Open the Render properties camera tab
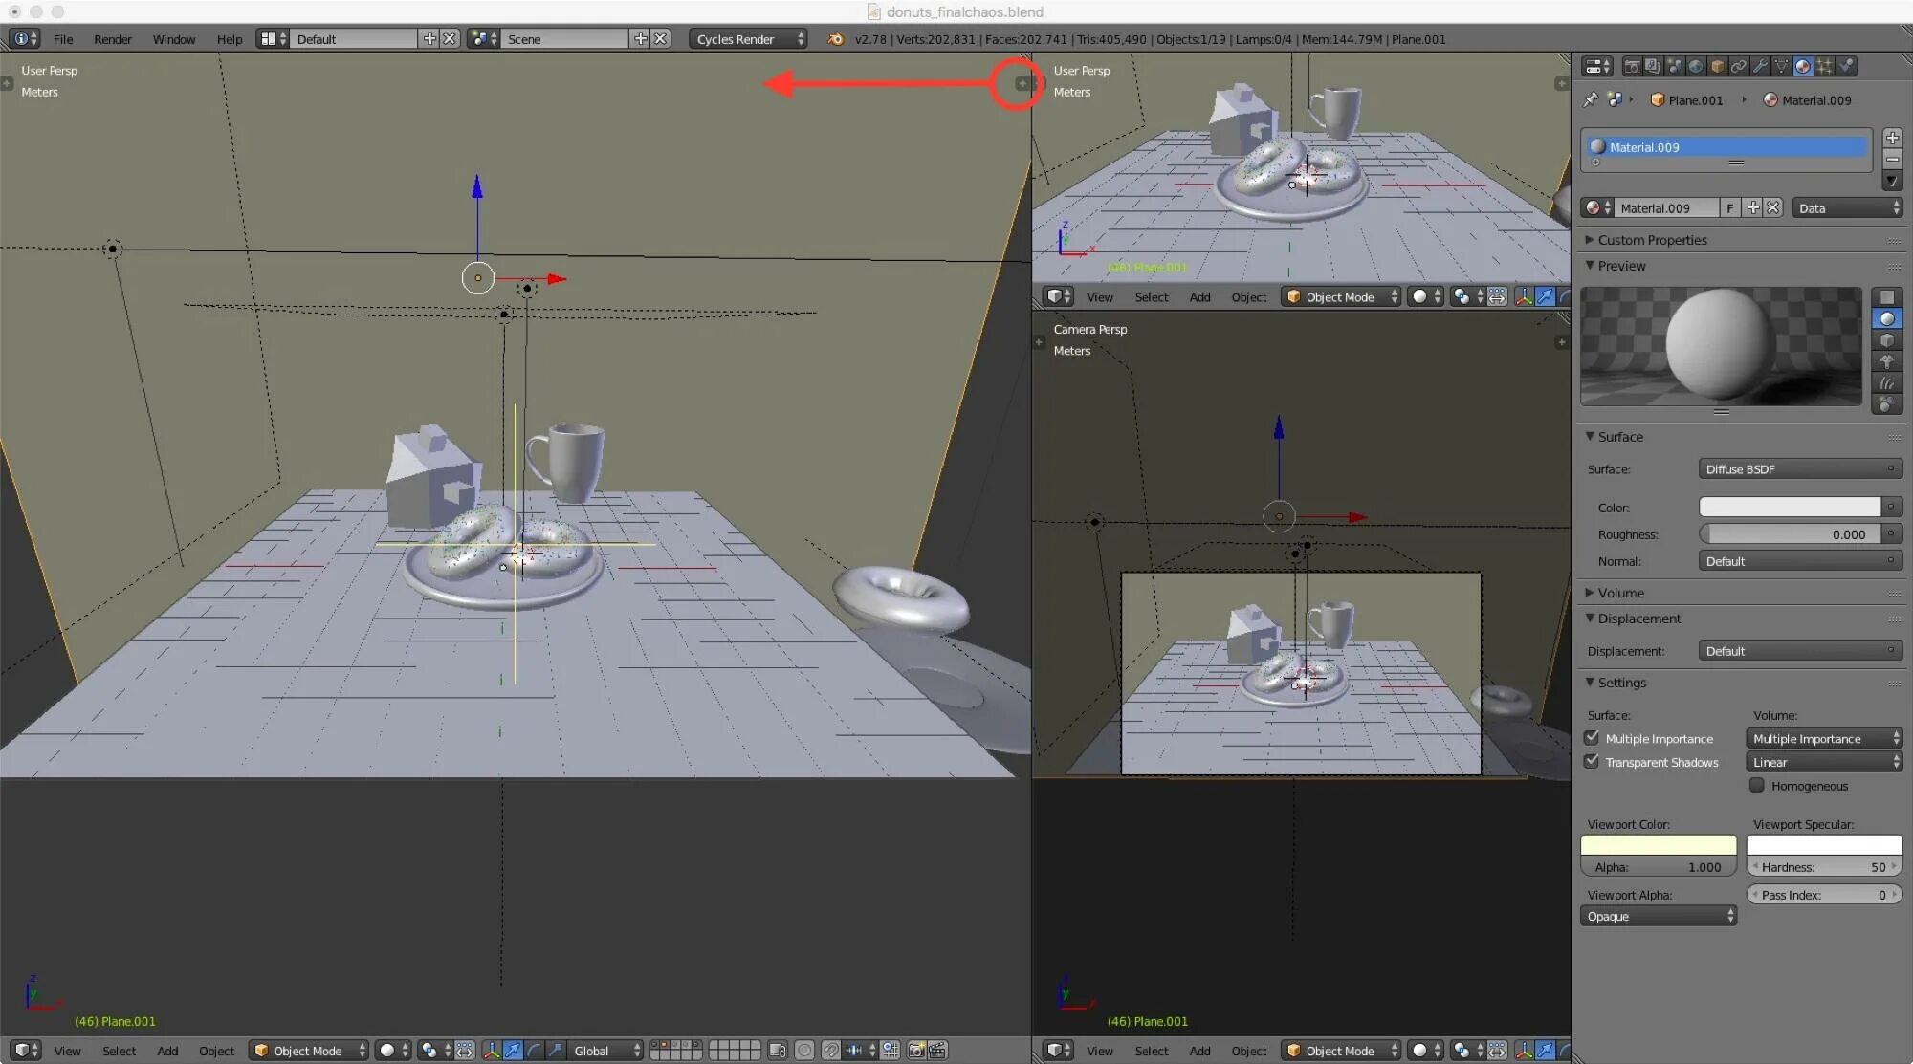This screenshot has height=1064, width=1913. [x=1632, y=66]
